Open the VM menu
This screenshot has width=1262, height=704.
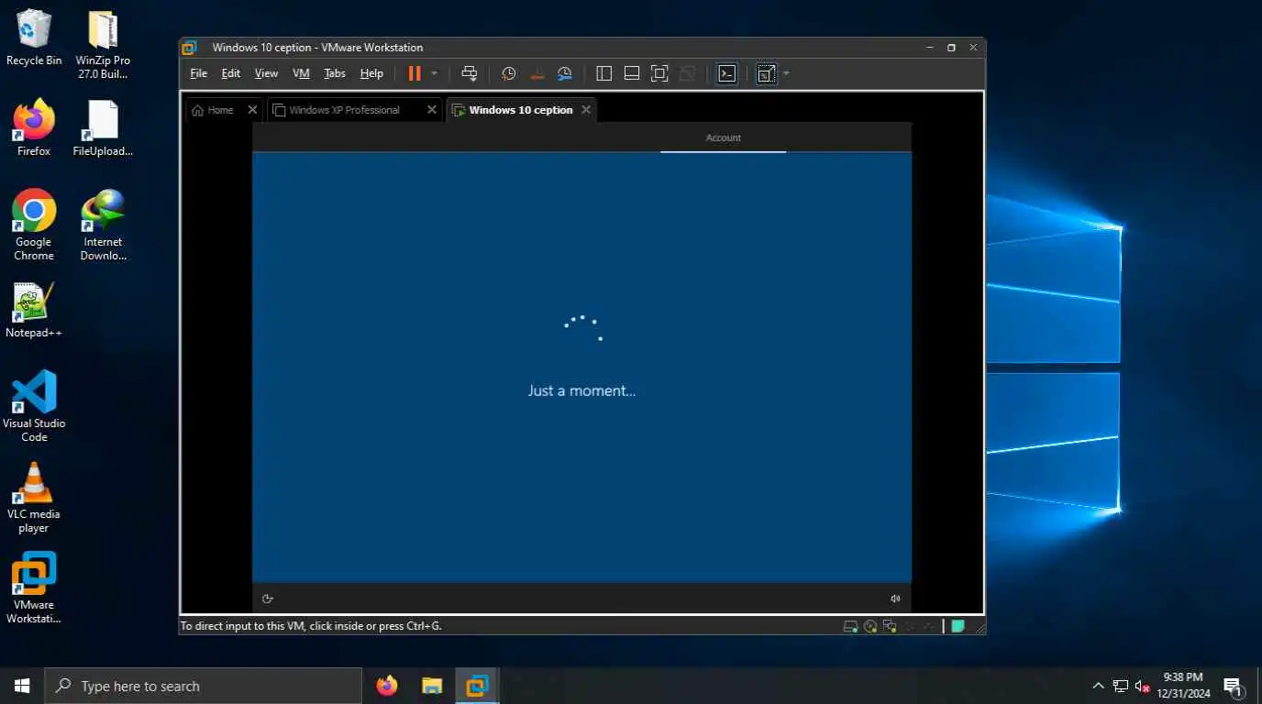click(301, 73)
